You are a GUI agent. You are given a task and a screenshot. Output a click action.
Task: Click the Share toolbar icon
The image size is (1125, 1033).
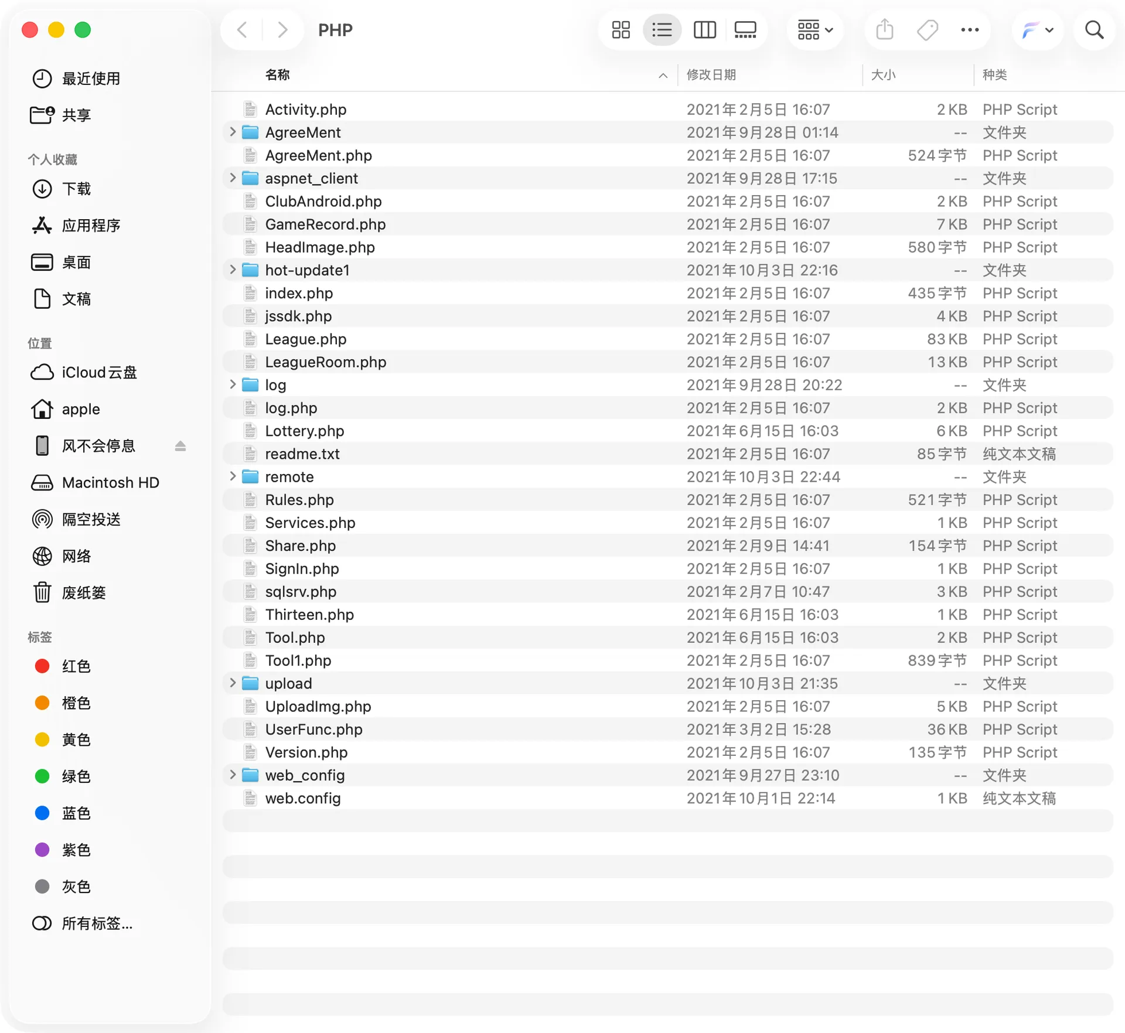click(884, 30)
